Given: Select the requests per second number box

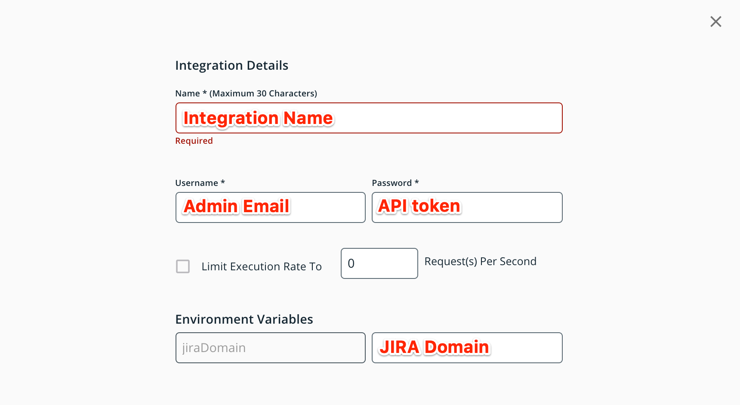Looking at the screenshot, I should pos(379,263).
